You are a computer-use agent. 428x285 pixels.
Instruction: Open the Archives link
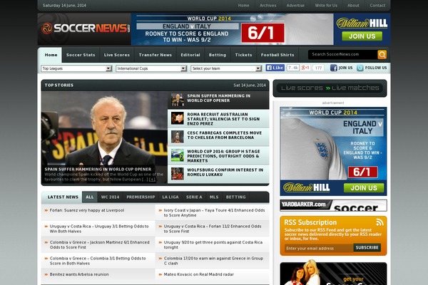[x=267, y=5]
